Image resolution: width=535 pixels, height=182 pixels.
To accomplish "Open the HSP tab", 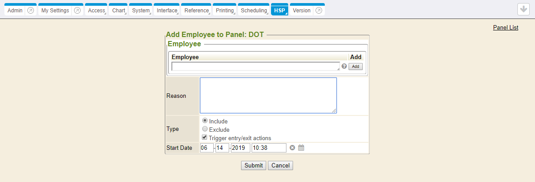I will click(279, 11).
